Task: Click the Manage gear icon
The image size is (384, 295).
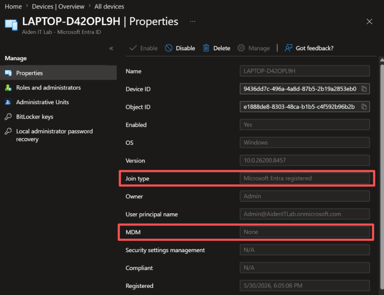Action: (x=241, y=48)
